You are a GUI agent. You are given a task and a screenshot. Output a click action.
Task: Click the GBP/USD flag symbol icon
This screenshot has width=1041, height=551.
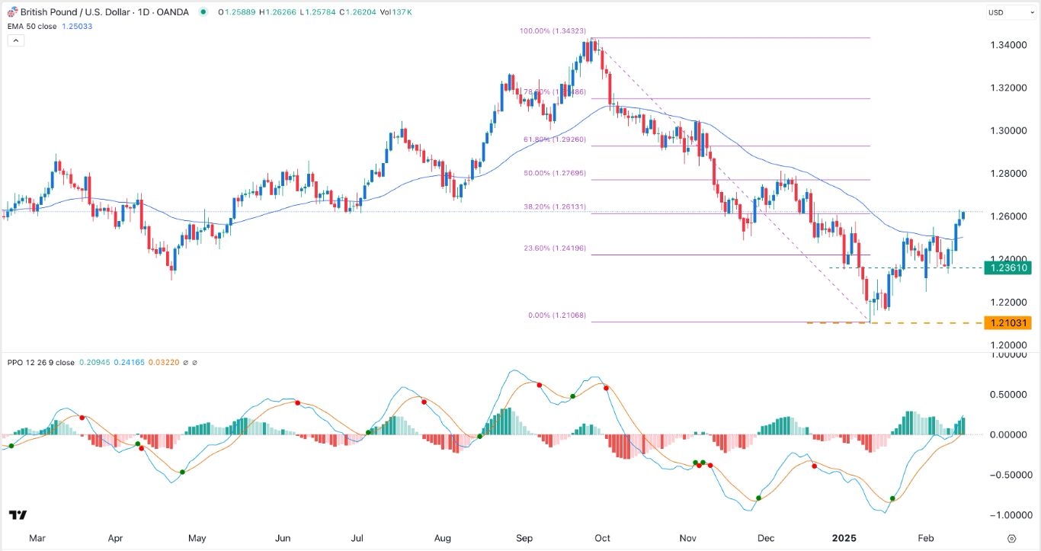click(14, 12)
